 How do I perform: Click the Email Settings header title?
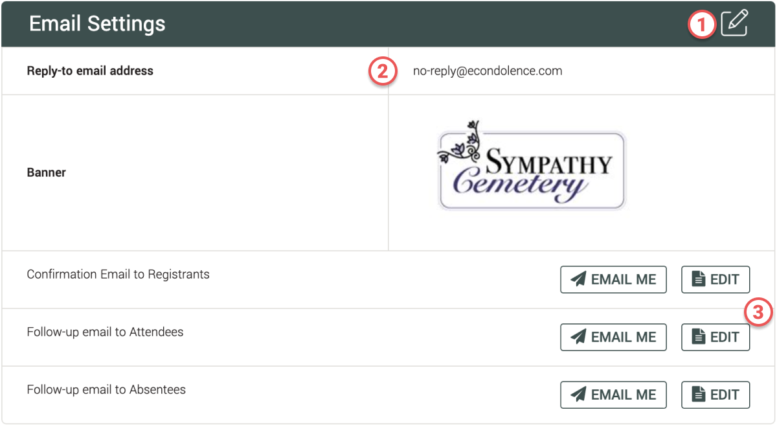(x=97, y=24)
